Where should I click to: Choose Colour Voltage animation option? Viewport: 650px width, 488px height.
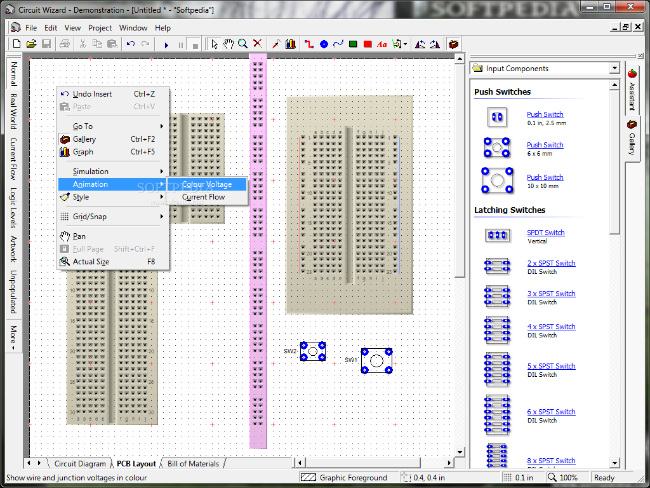click(x=207, y=184)
